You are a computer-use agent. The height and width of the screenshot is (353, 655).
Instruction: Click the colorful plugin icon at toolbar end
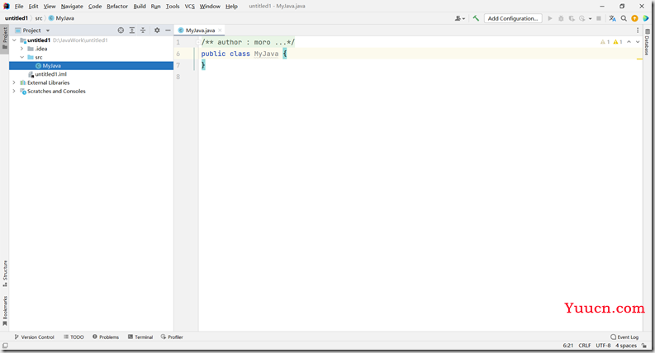point(645,18)
